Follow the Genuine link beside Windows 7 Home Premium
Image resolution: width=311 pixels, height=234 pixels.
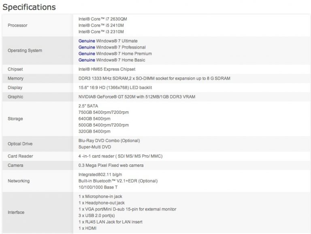pyautogui.click(x=87, y=53)
